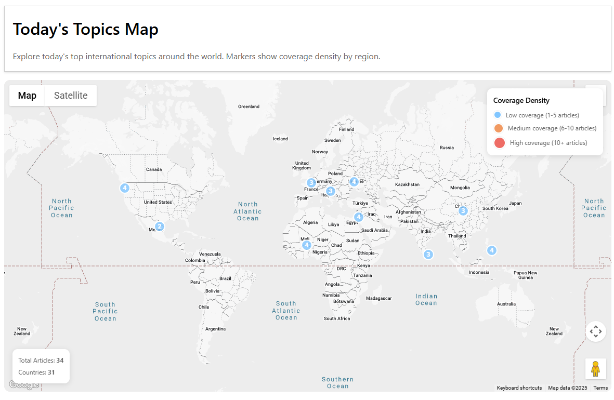Click the "4" marker over Mali
The height and width of the screenshot is (400, 614).
coord(307,245)
